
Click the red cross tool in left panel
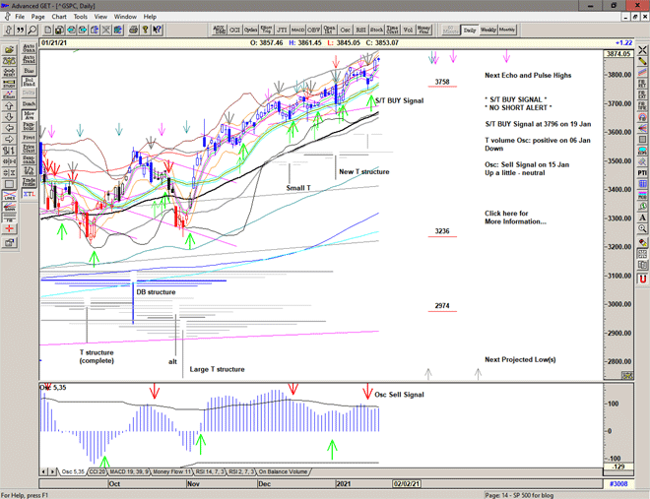point(9,227)
